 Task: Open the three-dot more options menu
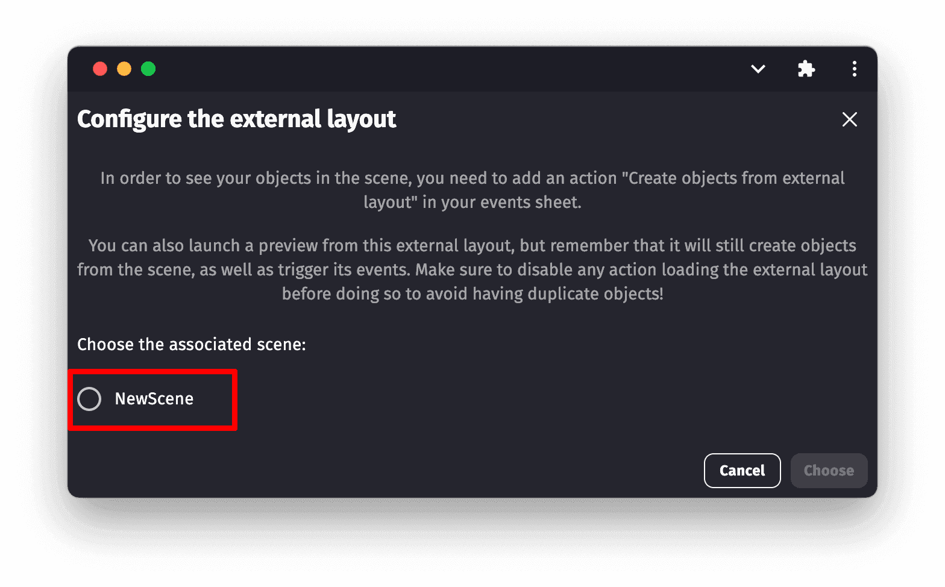[854, 69]
